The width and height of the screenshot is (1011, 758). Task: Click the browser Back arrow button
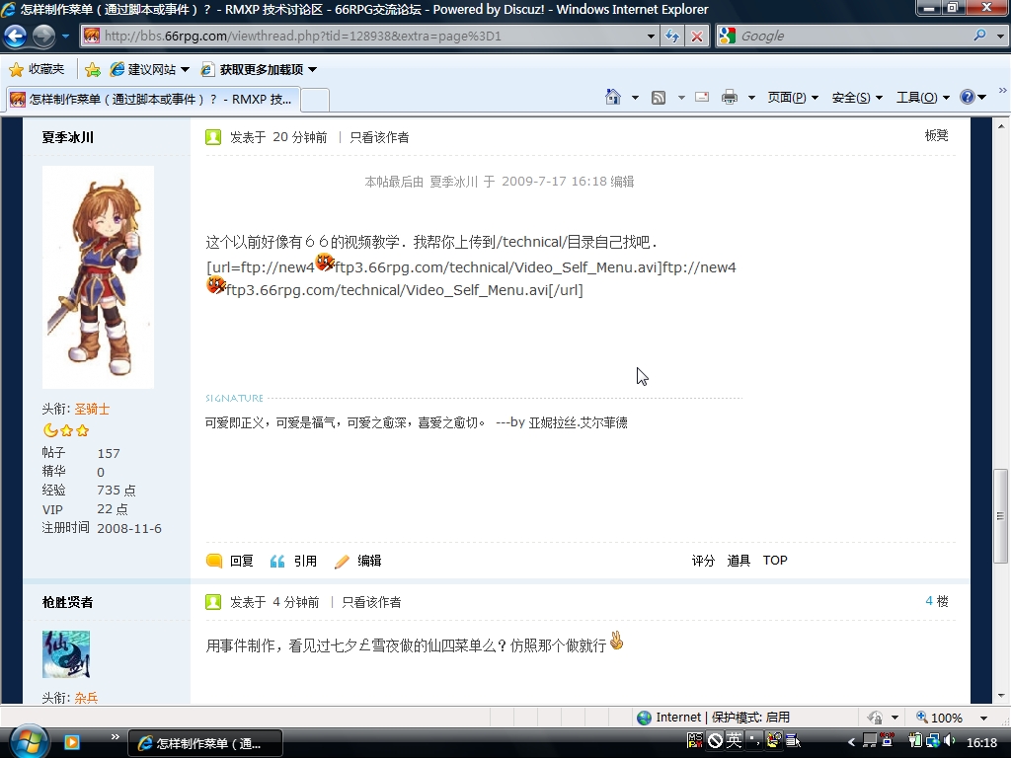coord(16,37)
